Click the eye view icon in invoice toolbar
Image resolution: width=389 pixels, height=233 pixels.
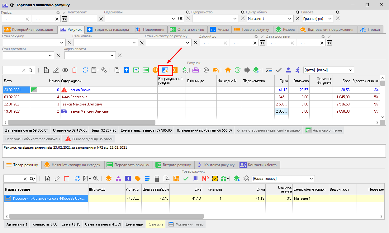[65, 70]
